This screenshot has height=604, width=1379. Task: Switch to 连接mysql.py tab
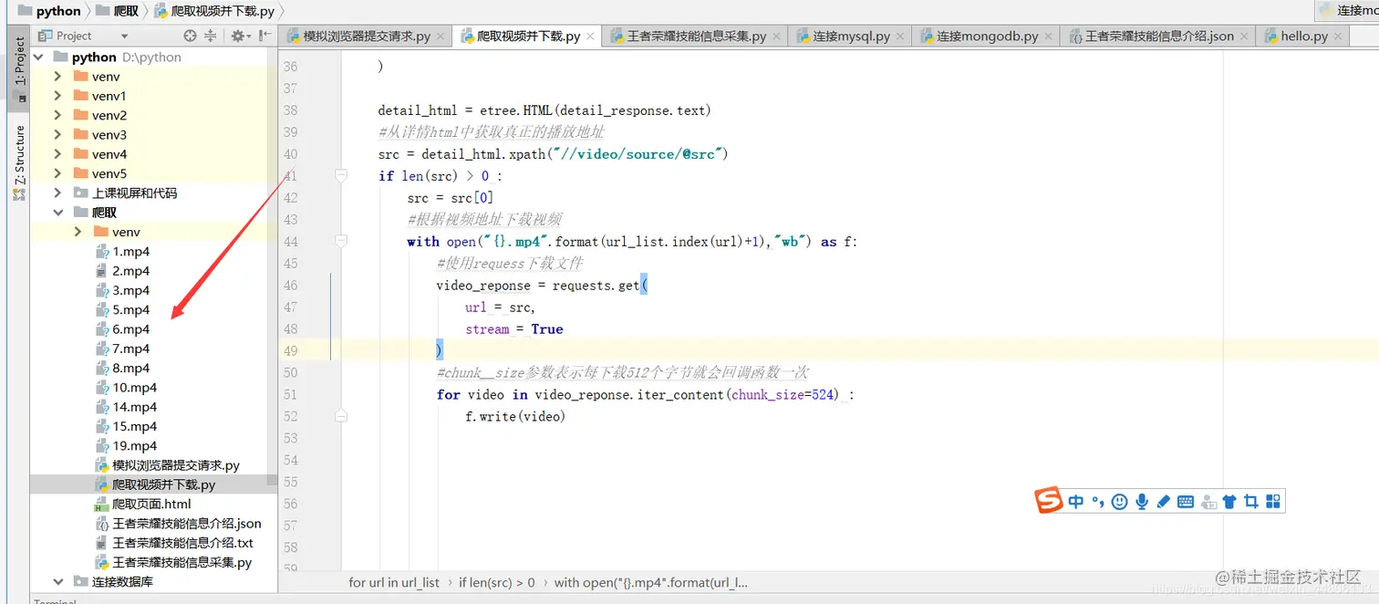(x=851, y=36)
